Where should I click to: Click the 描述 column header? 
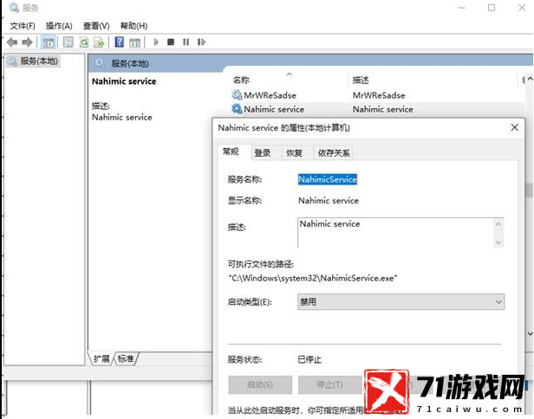[361, 81]
